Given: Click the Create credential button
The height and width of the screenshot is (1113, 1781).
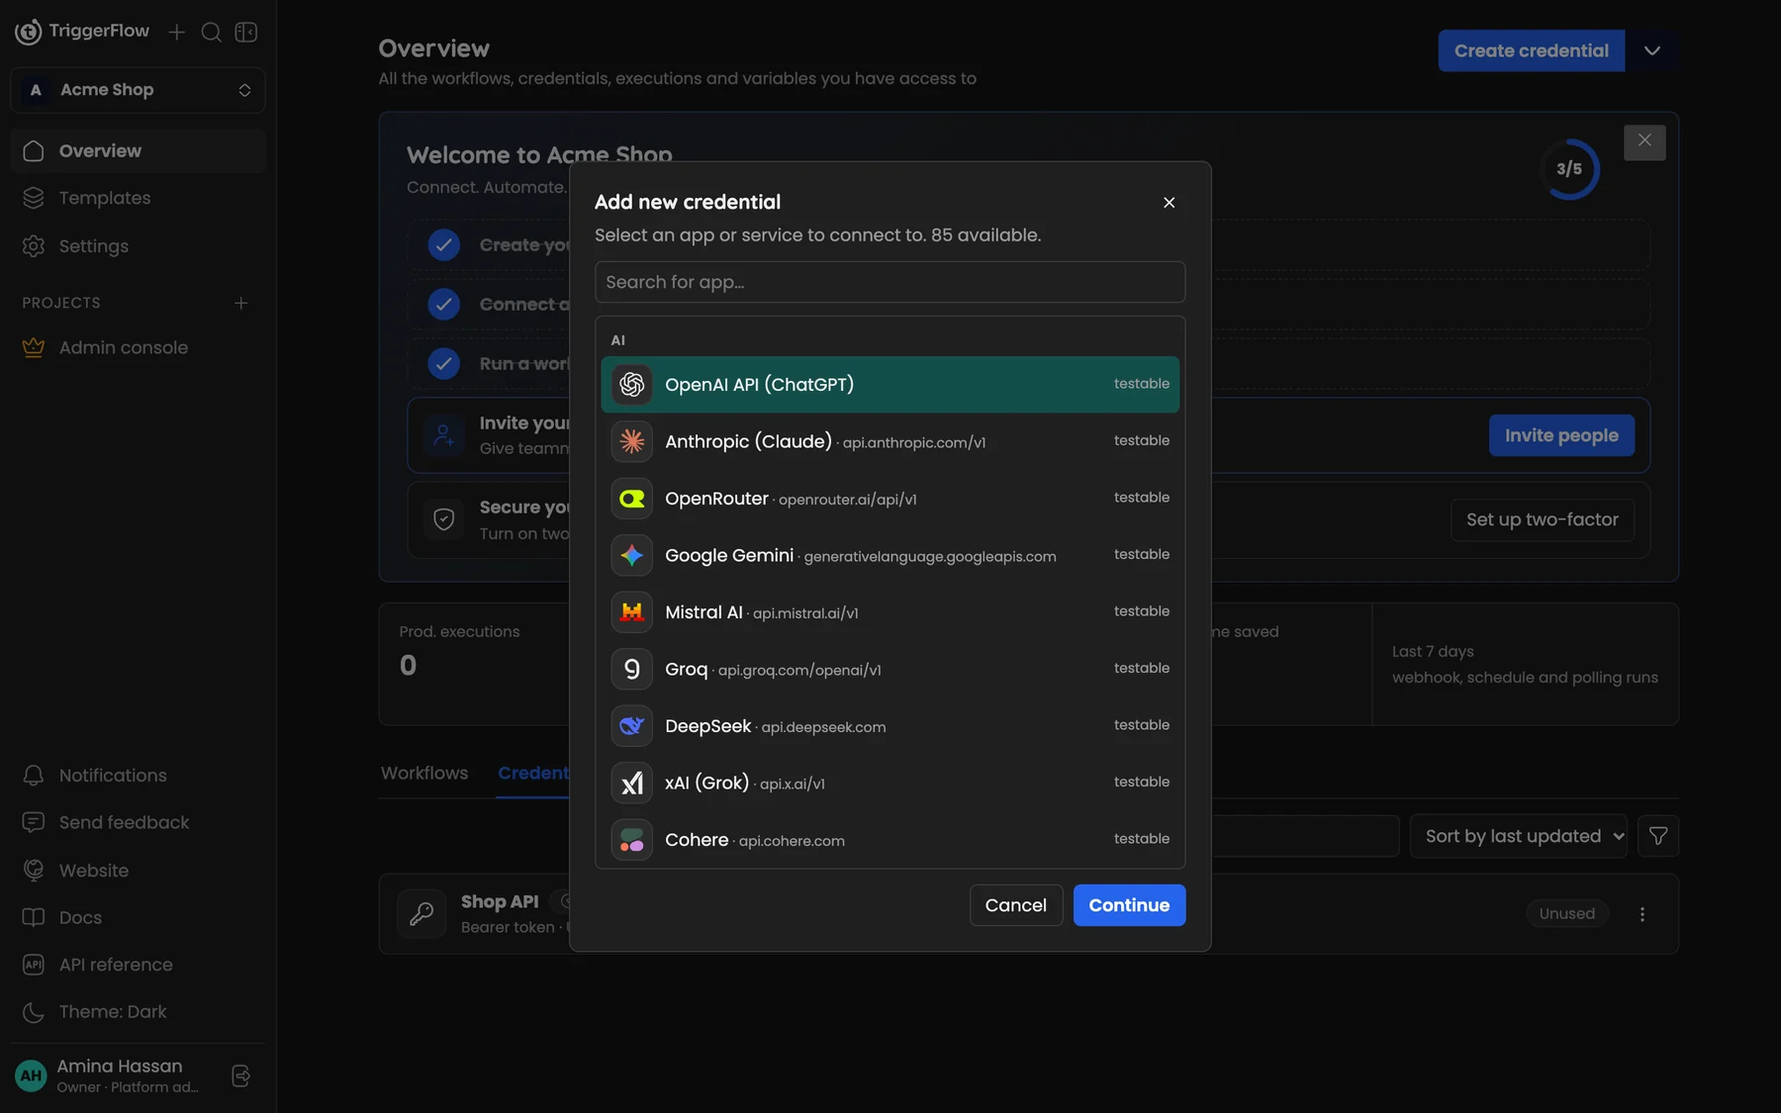Looking at the screenshot, I should tap(1532, 50).
